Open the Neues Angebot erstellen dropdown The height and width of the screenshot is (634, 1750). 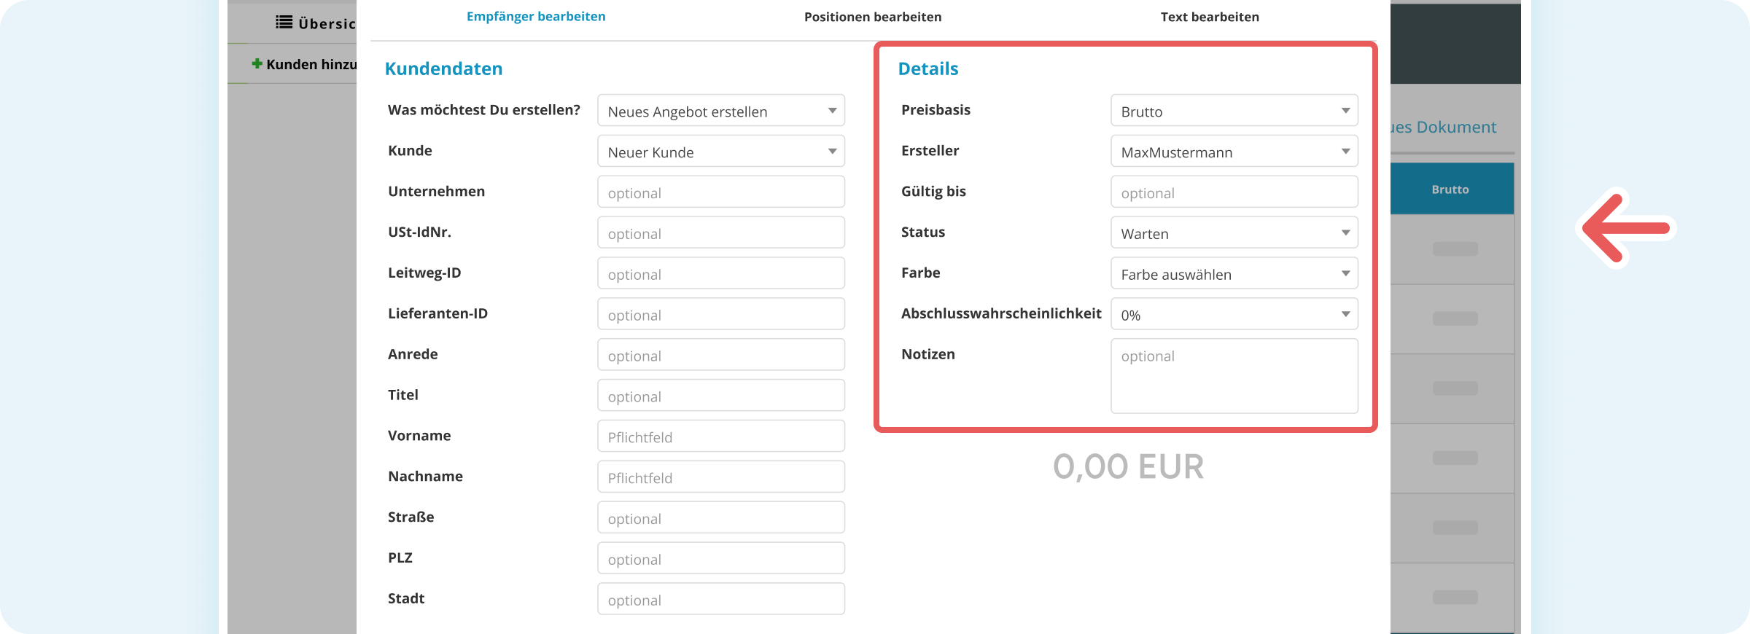(720, 111)
